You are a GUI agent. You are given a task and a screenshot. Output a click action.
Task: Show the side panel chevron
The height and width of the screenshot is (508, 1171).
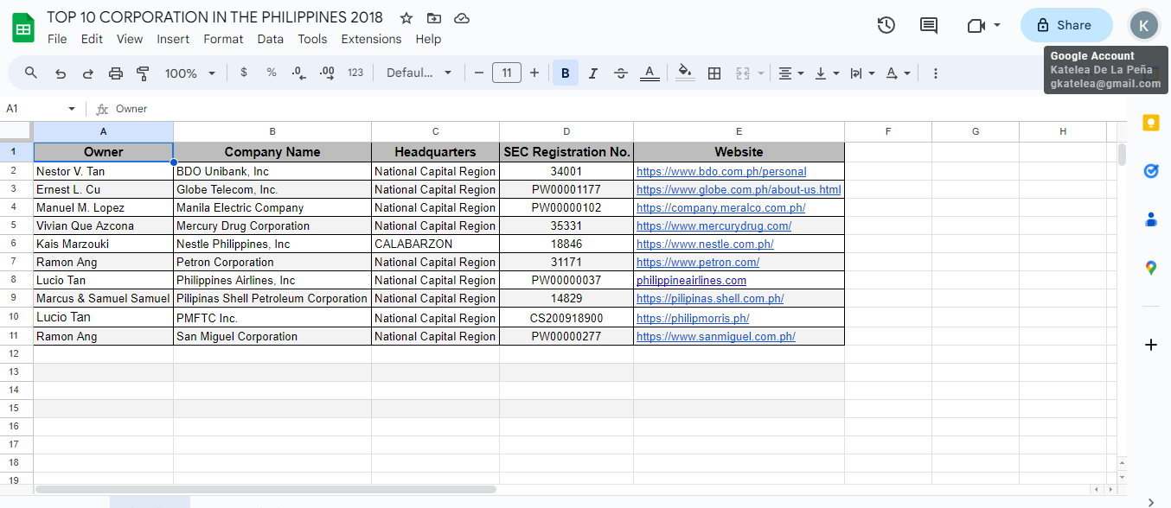coord(1151,501)
